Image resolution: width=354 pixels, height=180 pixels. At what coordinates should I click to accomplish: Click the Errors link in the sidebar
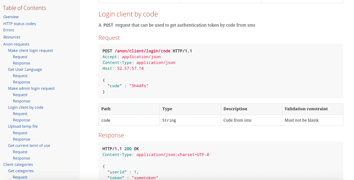(9, 30)
